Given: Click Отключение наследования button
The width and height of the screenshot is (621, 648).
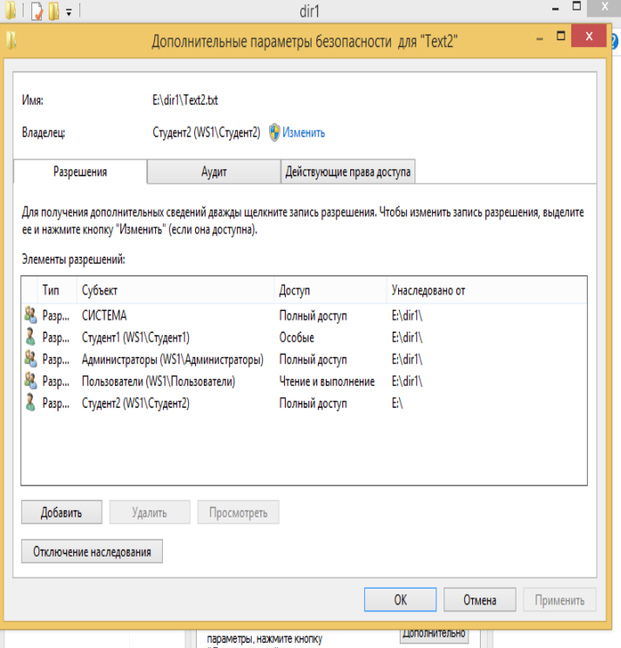Looking at the screenshot, I should coord(91,551).
